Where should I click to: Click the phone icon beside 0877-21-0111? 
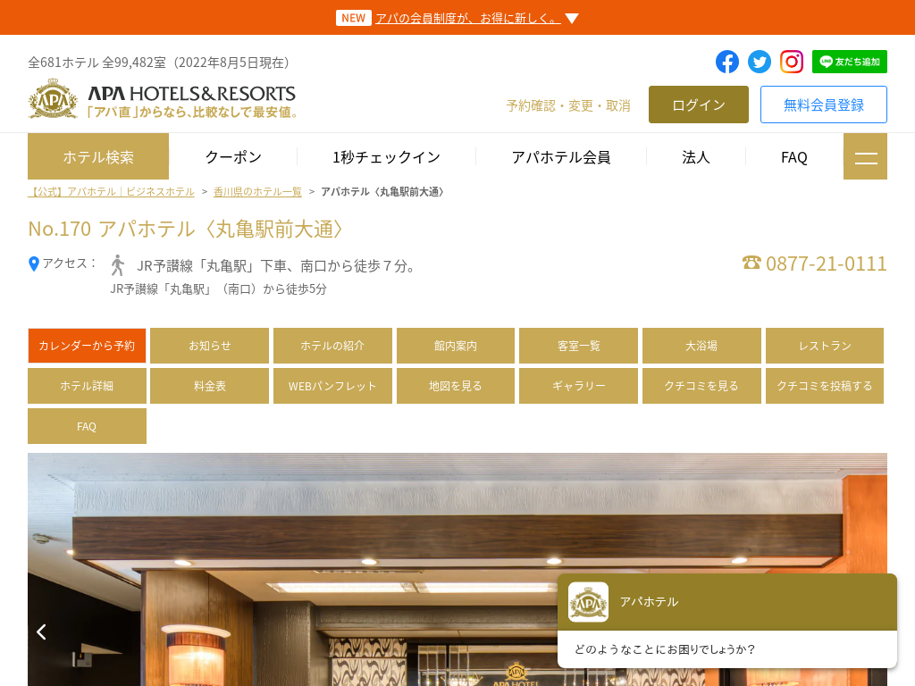(751, 264)
